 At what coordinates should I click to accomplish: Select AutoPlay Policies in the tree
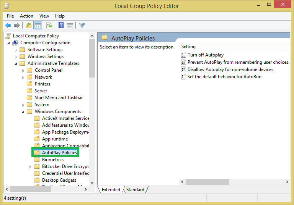pos(59,152)
